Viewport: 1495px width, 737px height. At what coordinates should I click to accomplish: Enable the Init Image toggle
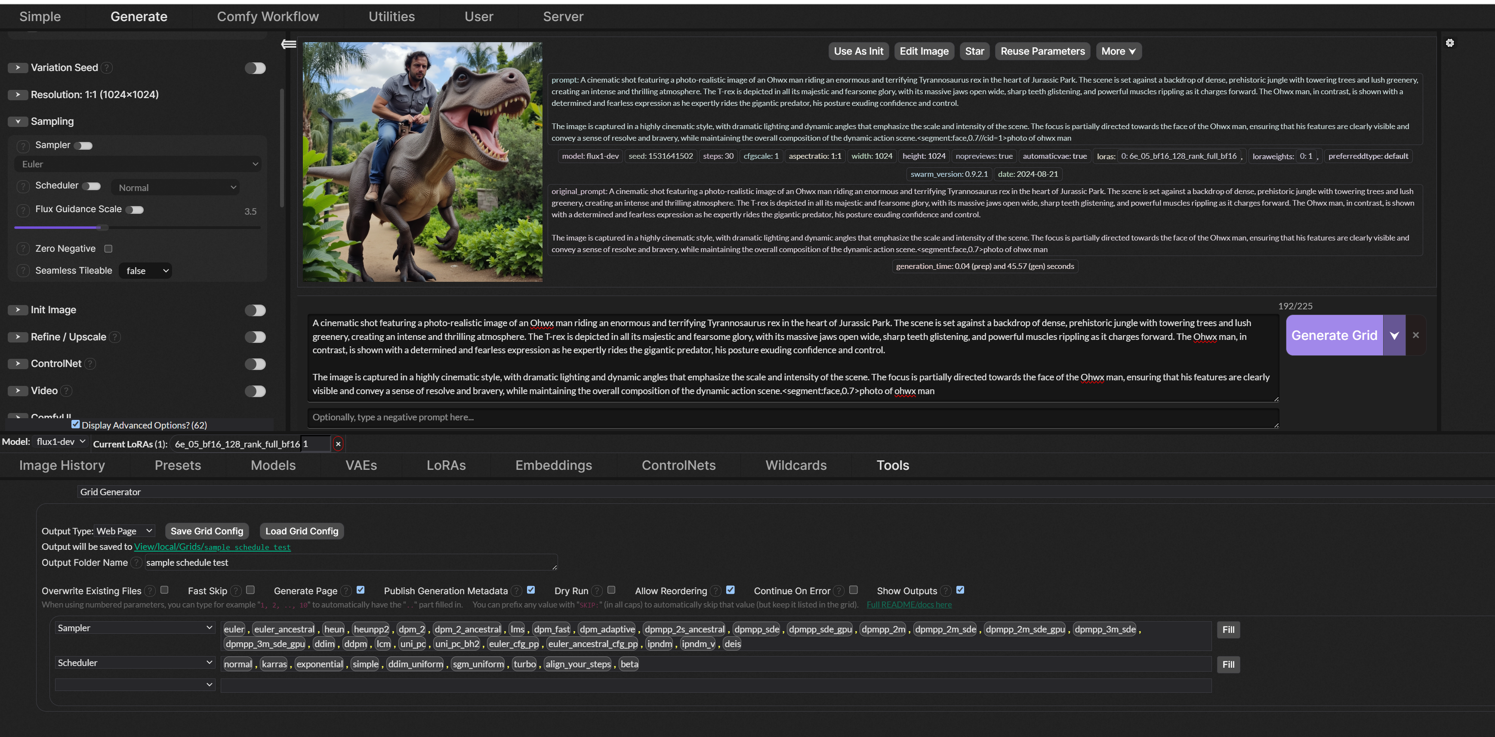point(255,311)
